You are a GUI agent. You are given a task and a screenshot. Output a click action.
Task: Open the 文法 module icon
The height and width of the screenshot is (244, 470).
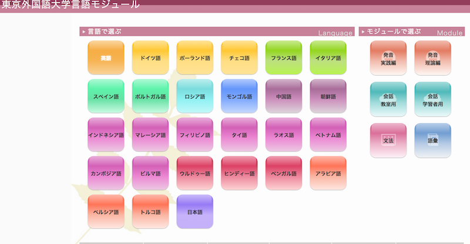[x=388, y=140]
